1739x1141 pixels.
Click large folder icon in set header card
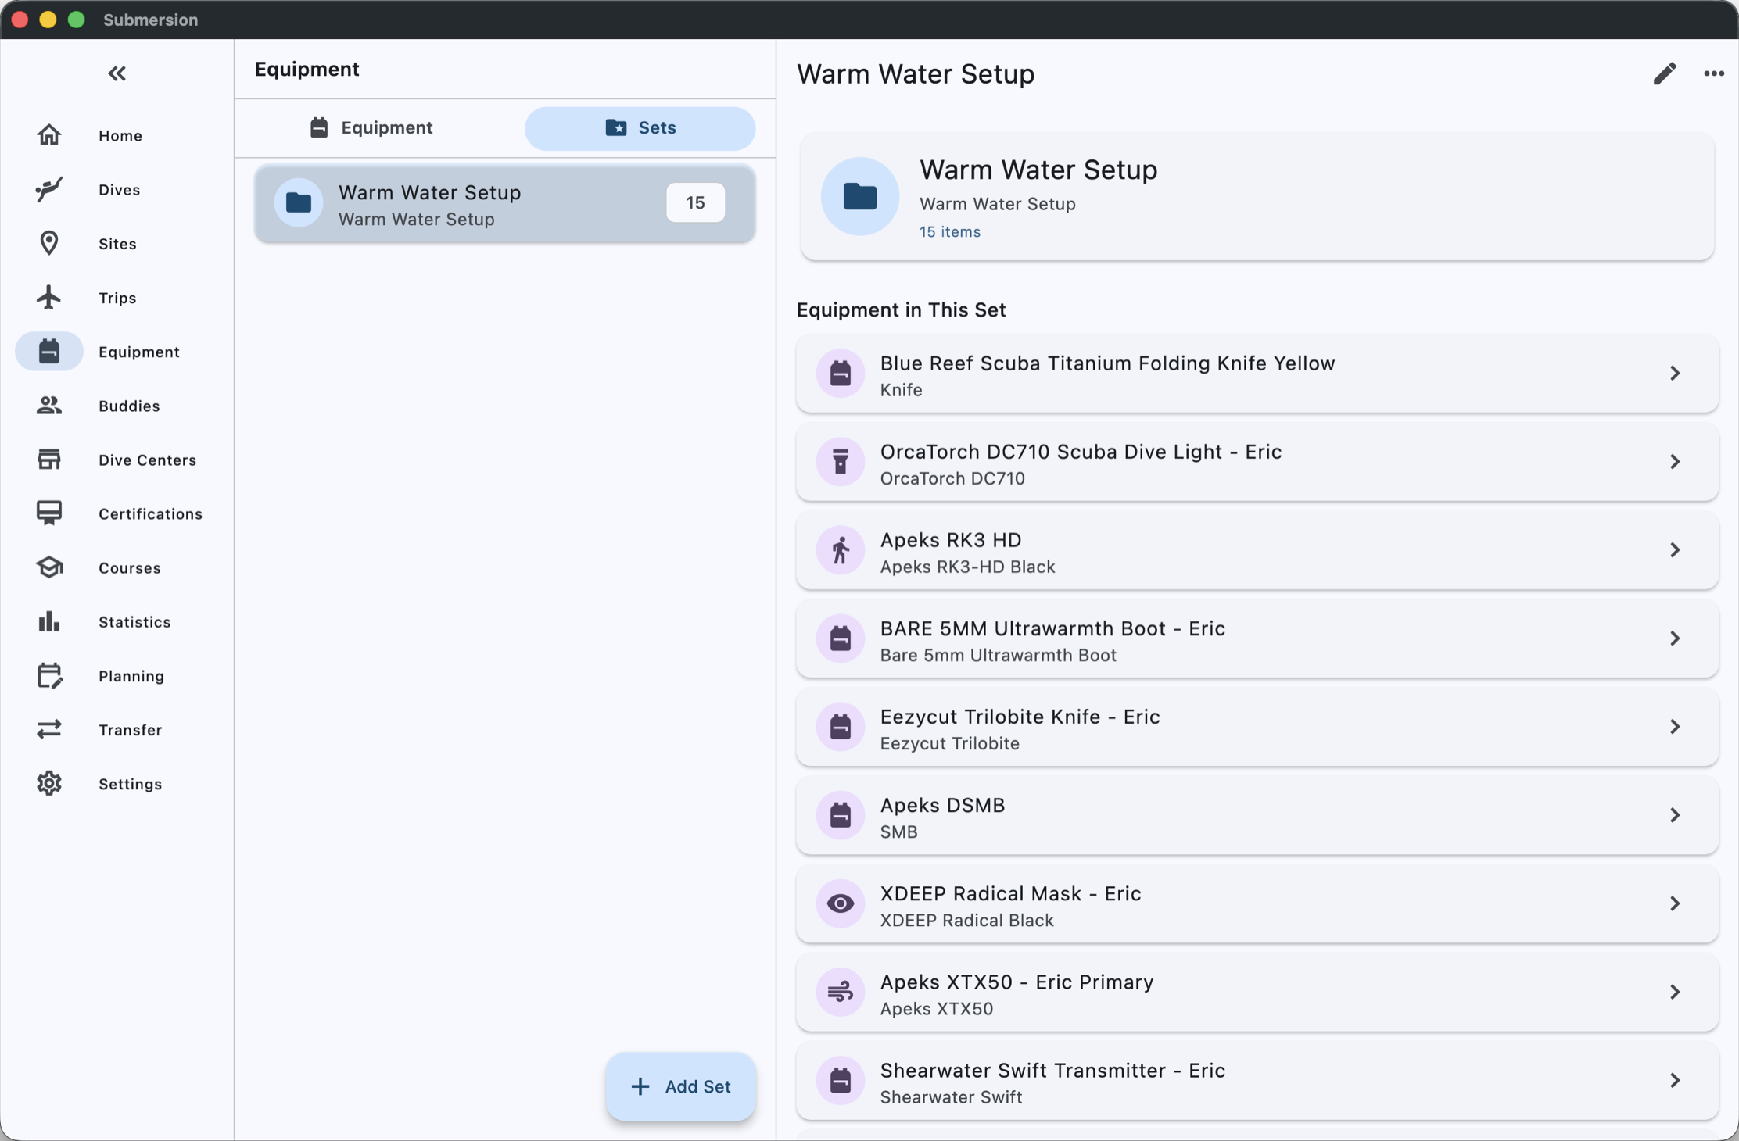tap(860, 196)
